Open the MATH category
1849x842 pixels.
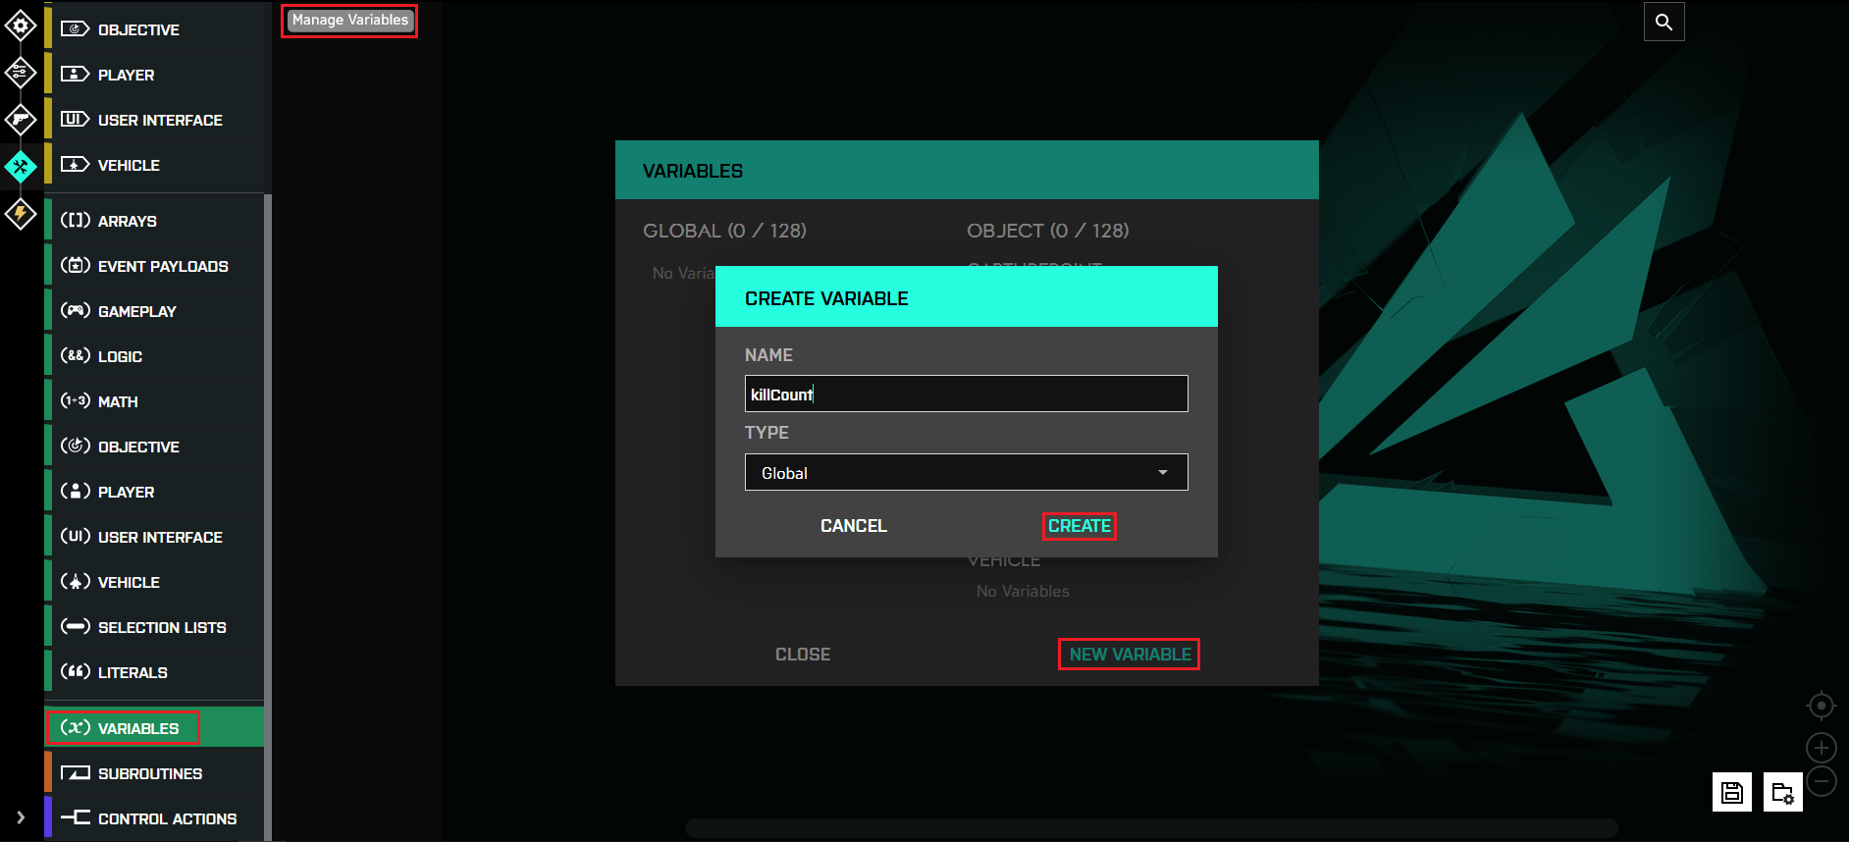154,401
